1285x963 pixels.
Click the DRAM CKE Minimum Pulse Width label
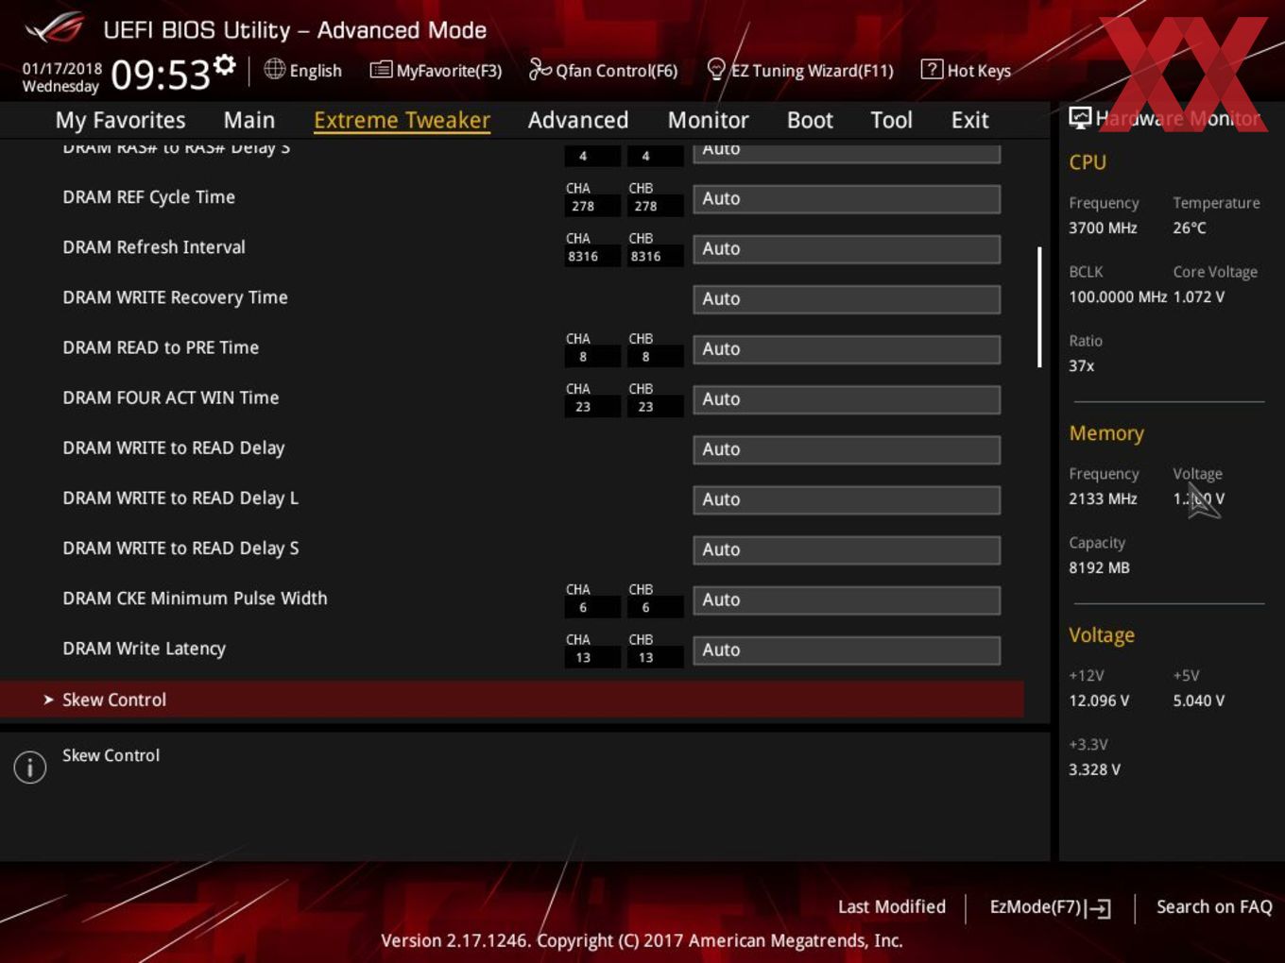(195, 599)
